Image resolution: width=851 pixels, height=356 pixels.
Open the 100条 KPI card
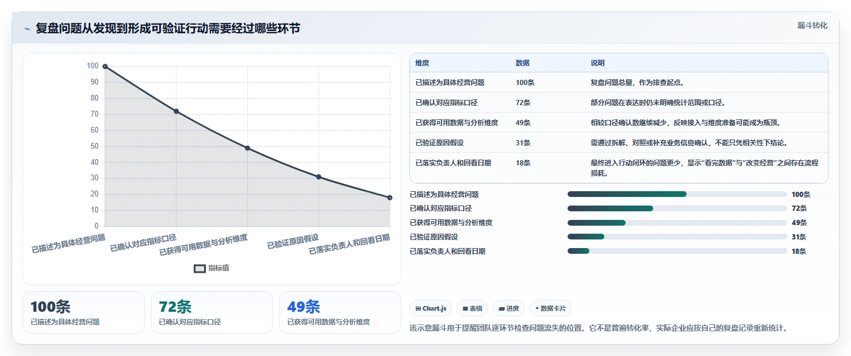[83, 312]
